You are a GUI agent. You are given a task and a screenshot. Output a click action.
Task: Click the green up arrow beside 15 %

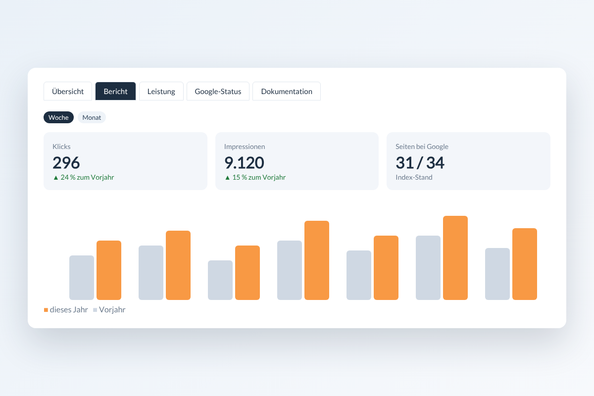coord(227,177)
